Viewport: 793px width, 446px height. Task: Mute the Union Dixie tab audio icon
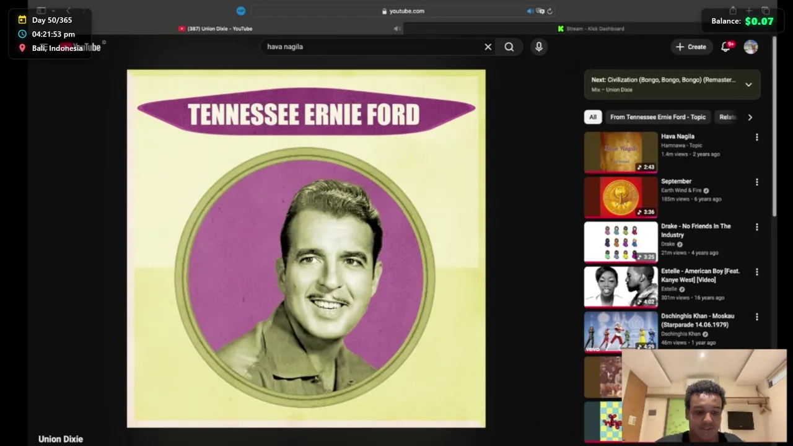[396, 28]
